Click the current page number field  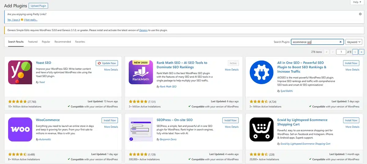(x=341, y=52)
